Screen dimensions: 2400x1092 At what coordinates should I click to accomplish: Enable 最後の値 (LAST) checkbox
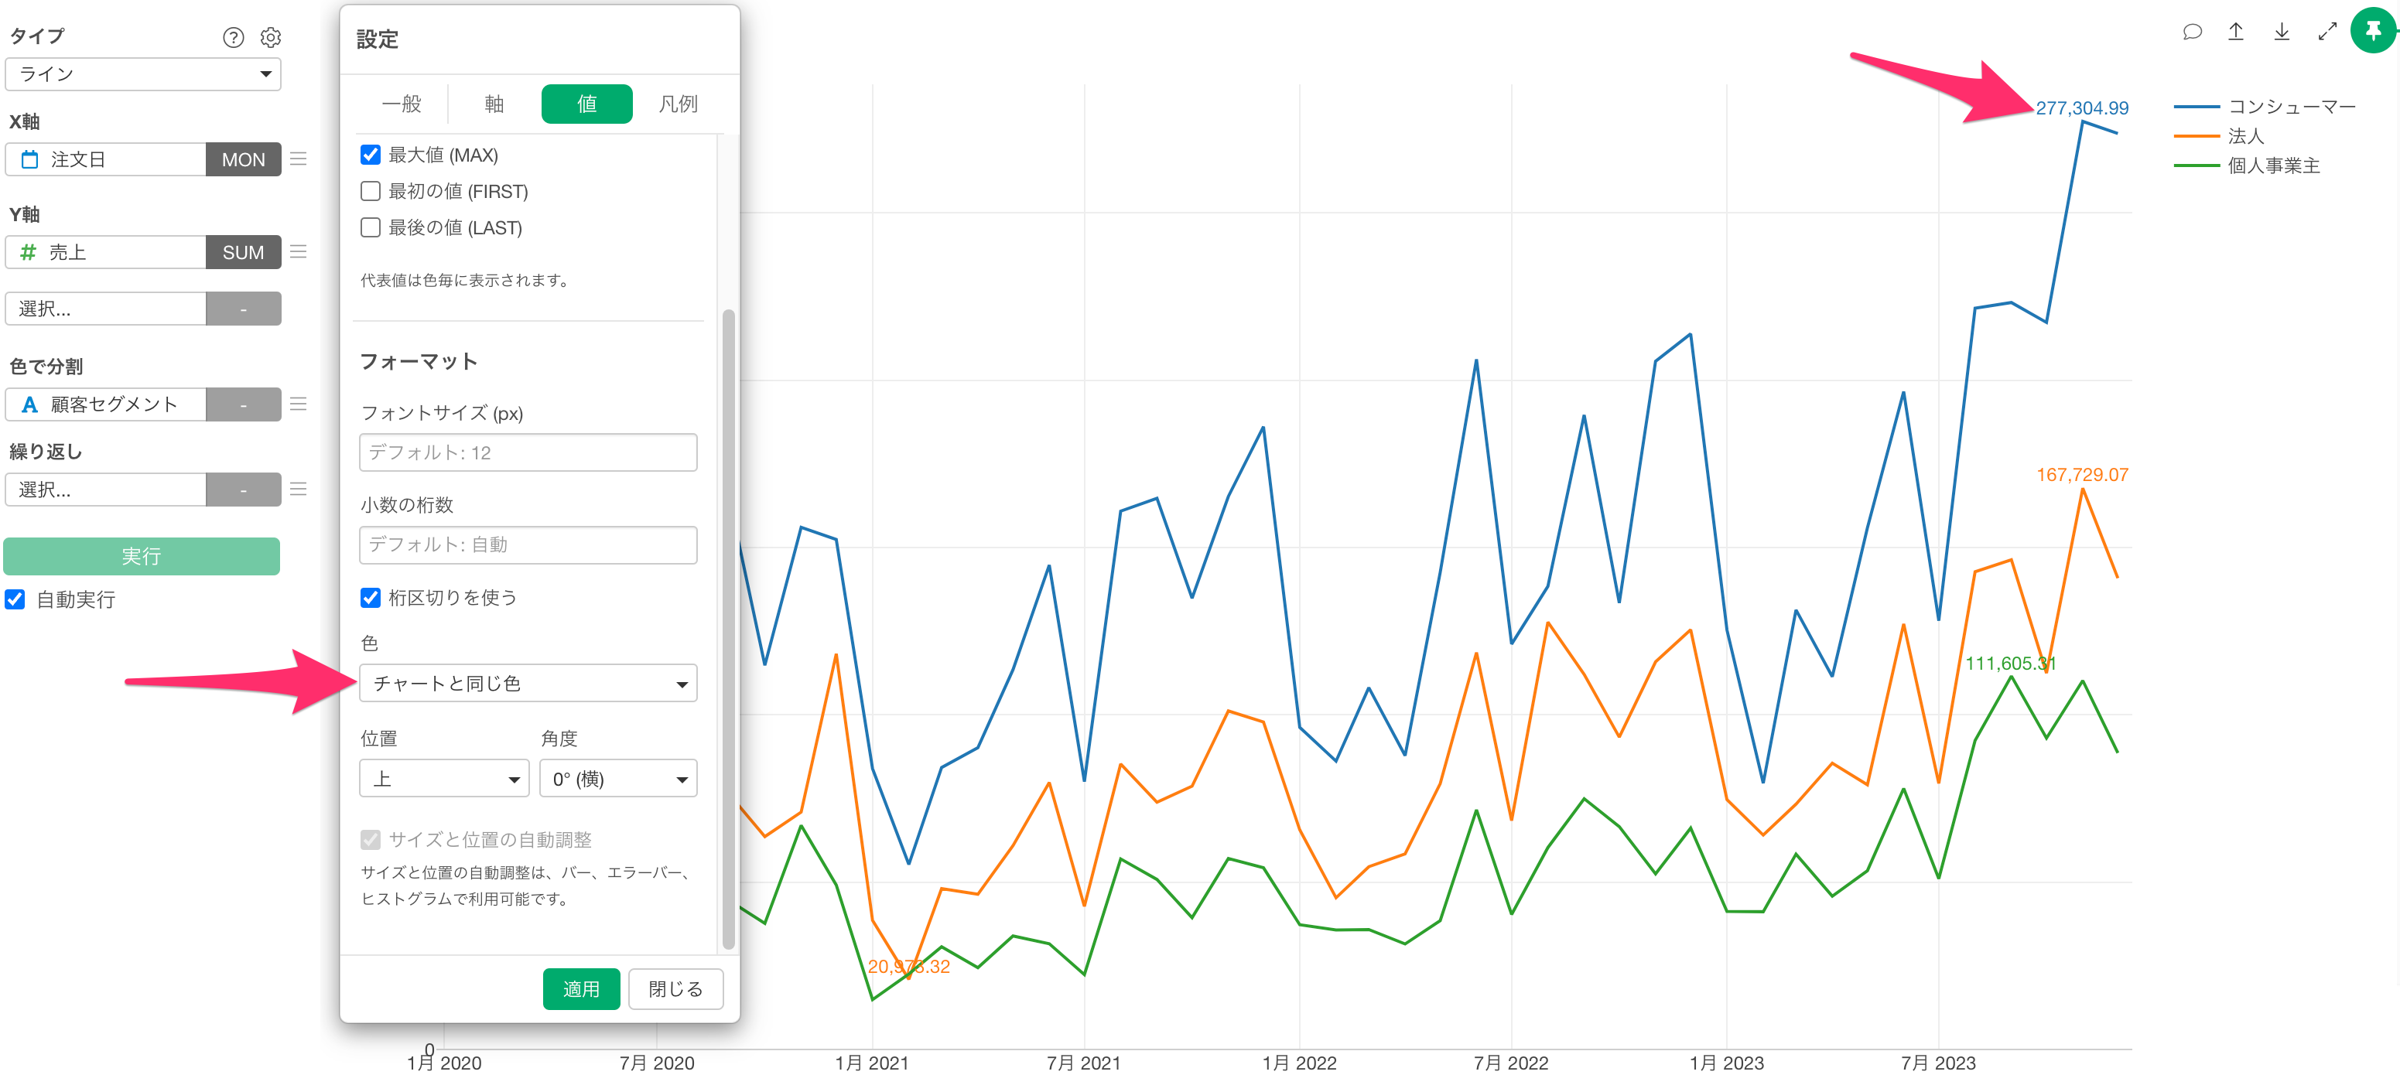[370, 227]
